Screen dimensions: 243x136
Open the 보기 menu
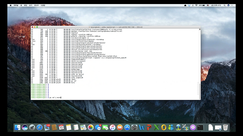coord(30,5)
